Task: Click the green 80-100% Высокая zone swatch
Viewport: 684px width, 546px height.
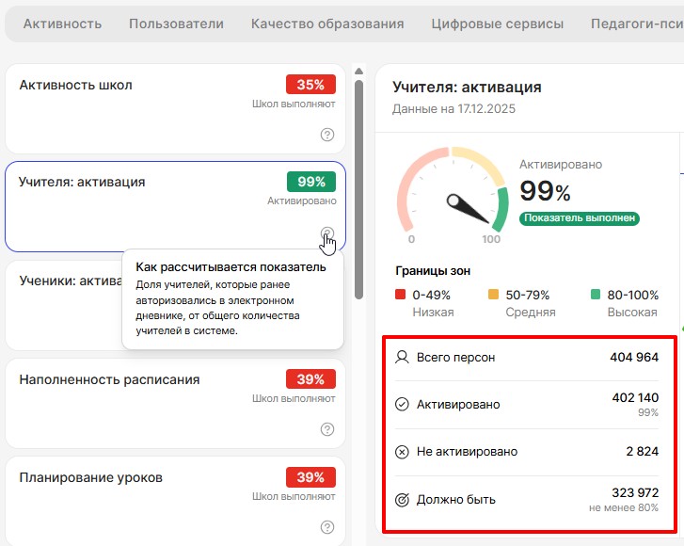Action: pos(596,297)
